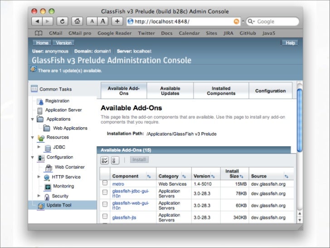Open the glassfish-jts component link
The image size is (330, 248).
[x=124, y=218]
